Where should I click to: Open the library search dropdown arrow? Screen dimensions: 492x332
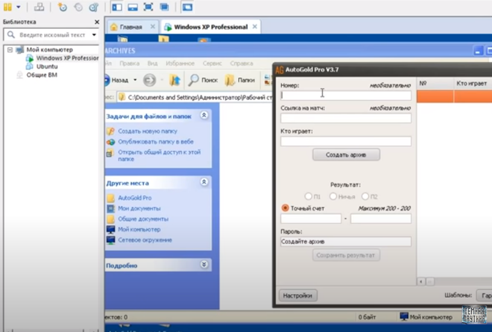(94, 35)
